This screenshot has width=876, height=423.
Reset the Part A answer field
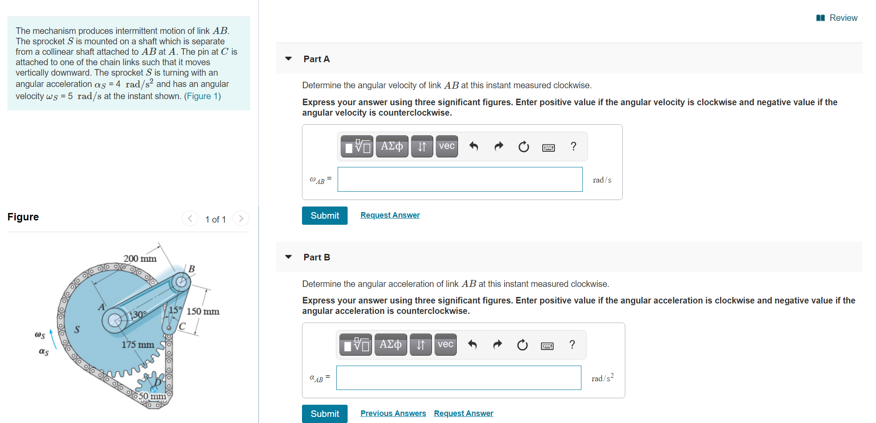click(x=524, y=147)
